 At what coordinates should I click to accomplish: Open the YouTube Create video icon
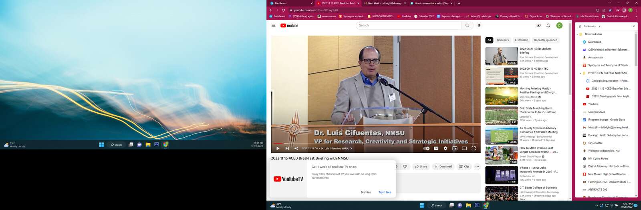click(x=538, y=25)
